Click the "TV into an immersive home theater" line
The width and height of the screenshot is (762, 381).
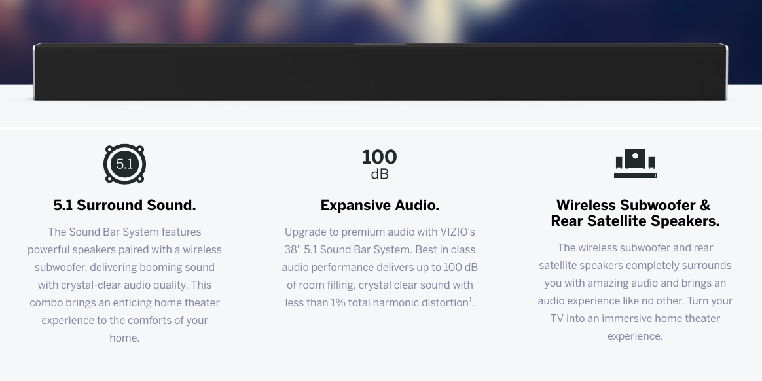click(x=635, y=318)
